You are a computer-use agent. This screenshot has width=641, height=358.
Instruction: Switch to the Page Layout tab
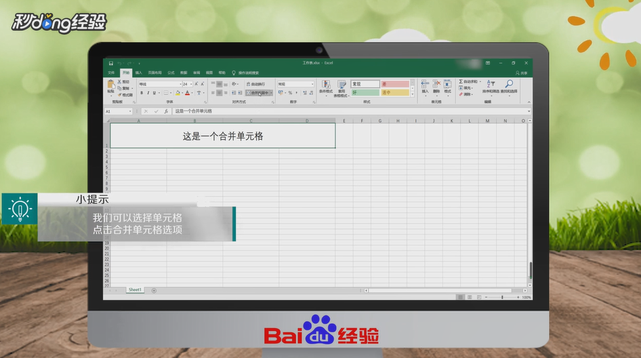[x=154, y=73]
